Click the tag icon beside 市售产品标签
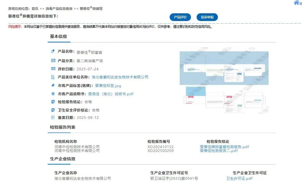Viewport: 302px width, 183px height. point(53,85)
